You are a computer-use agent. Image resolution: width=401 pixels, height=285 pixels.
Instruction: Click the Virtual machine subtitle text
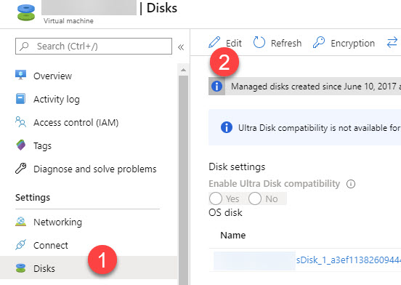(68, 21)
